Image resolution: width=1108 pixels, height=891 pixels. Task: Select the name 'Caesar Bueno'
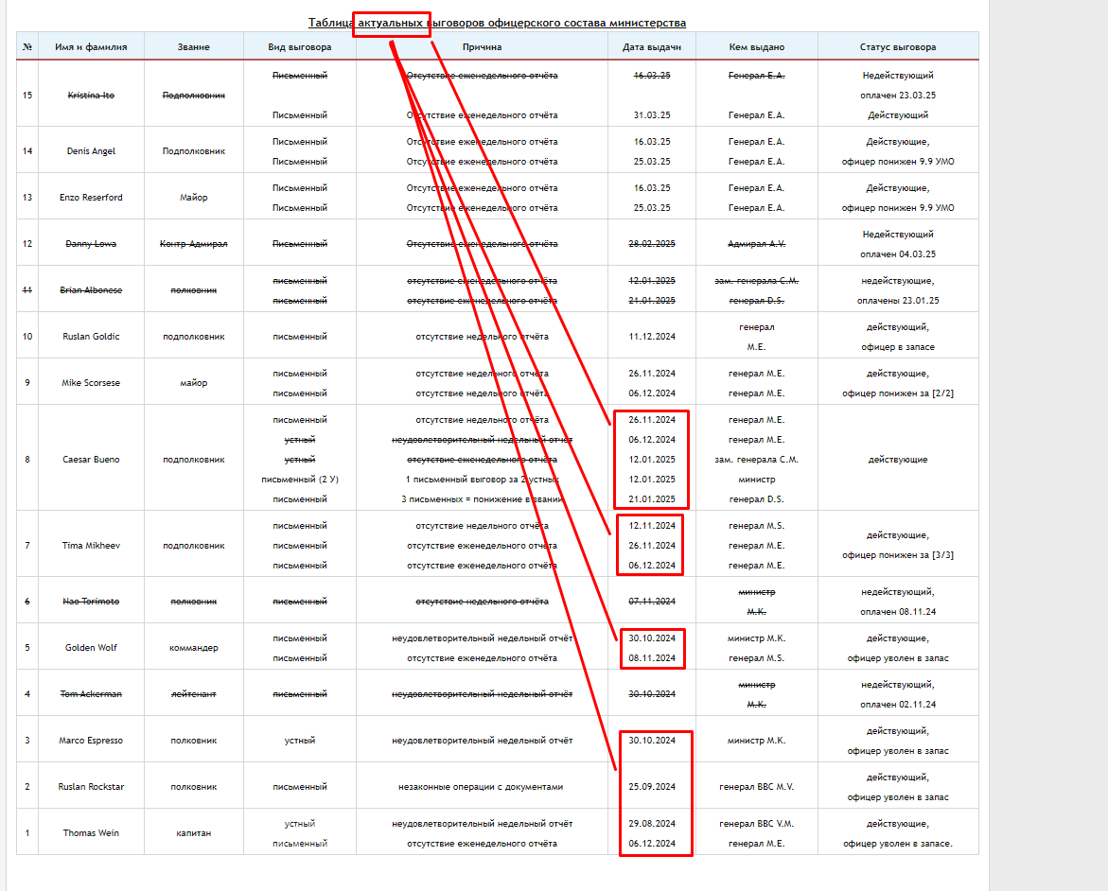click(x=91, y=460)
